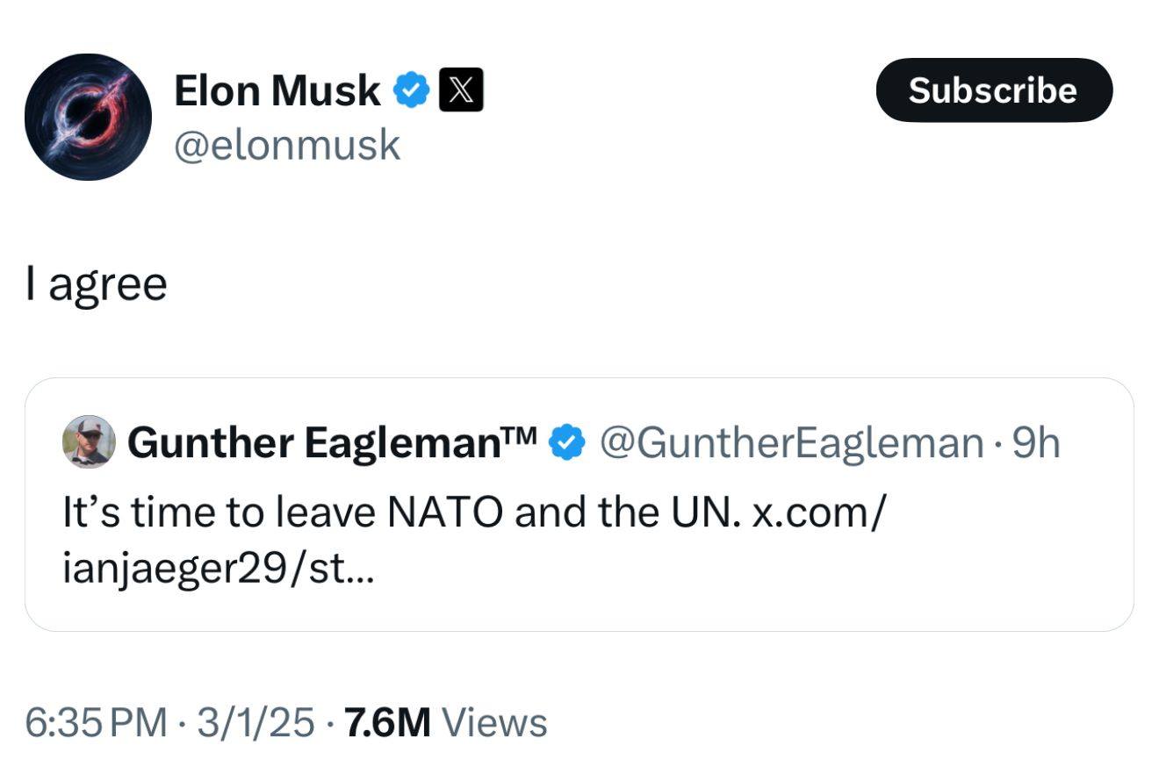The image size is (1159, 774).
Task: Click the quoted text about leaving NATO
Action: 395,512
